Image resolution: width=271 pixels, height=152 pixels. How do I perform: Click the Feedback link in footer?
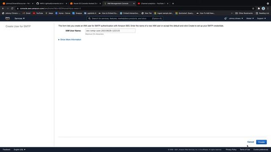coord(6,149)
